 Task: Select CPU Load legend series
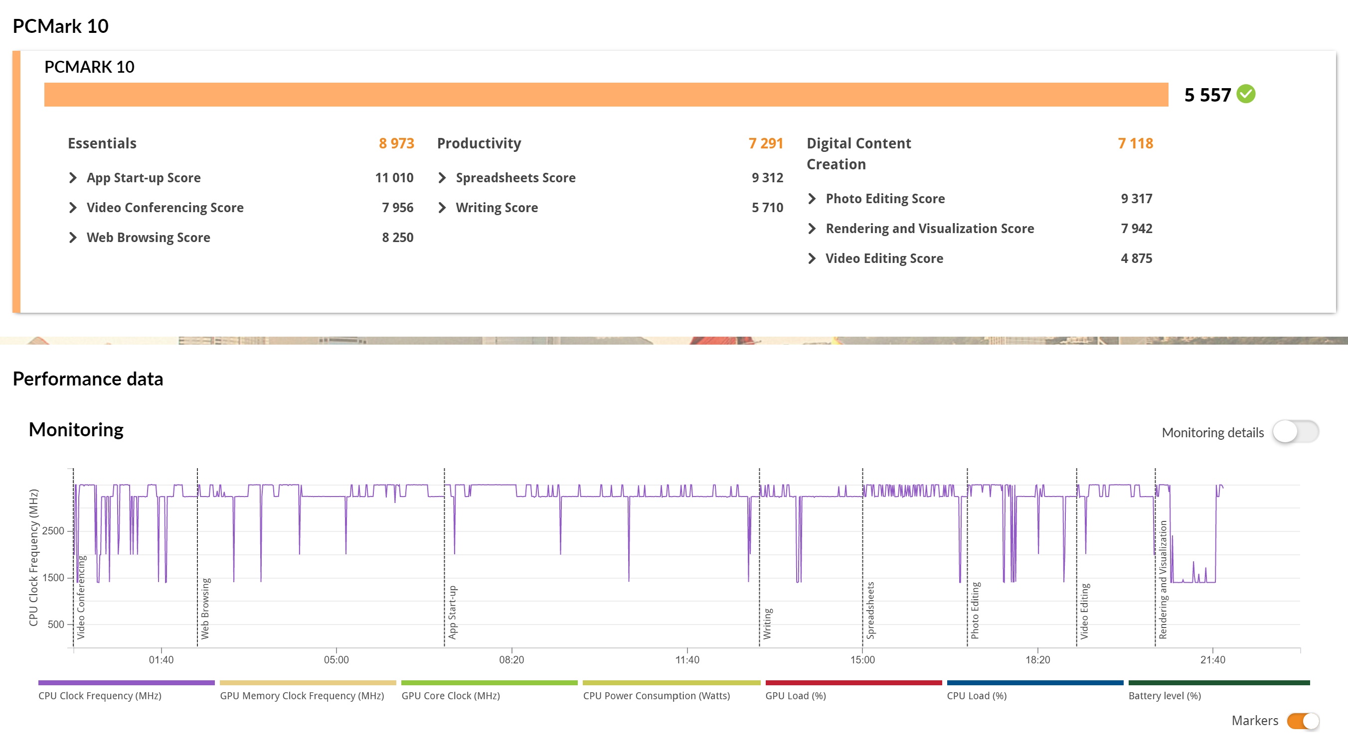pos(1035,691)
